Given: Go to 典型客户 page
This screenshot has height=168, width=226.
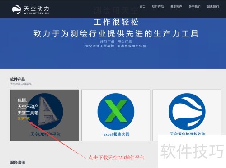Looking at the screenshot, I should pyautogui.click(x=176, y=6).
